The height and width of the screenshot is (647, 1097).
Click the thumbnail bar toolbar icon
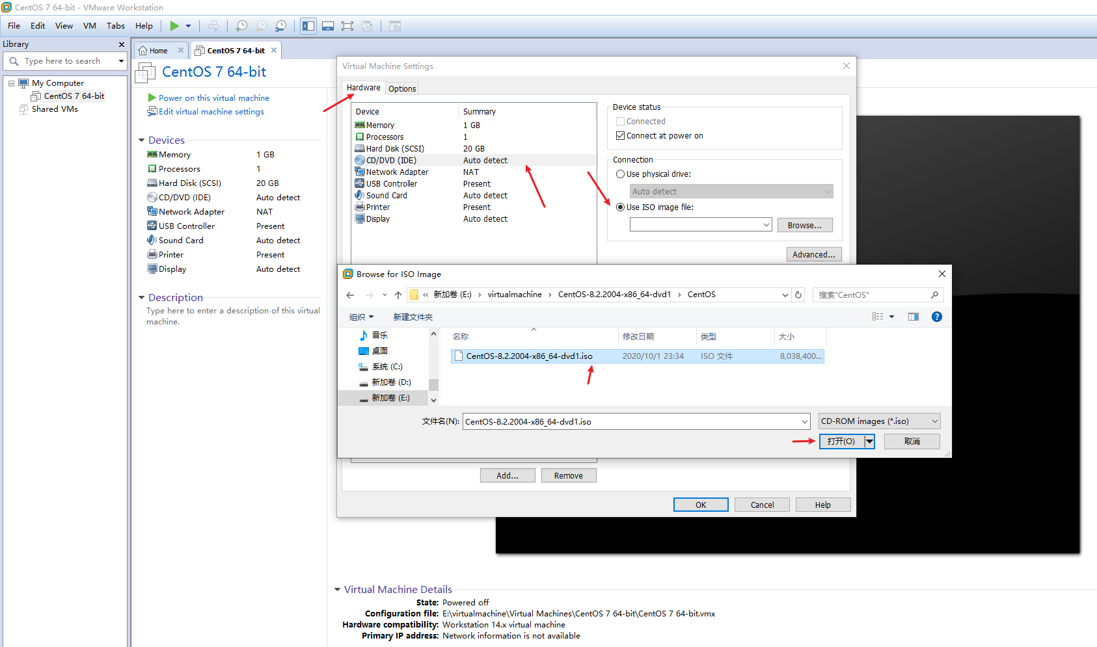point(328,26)
